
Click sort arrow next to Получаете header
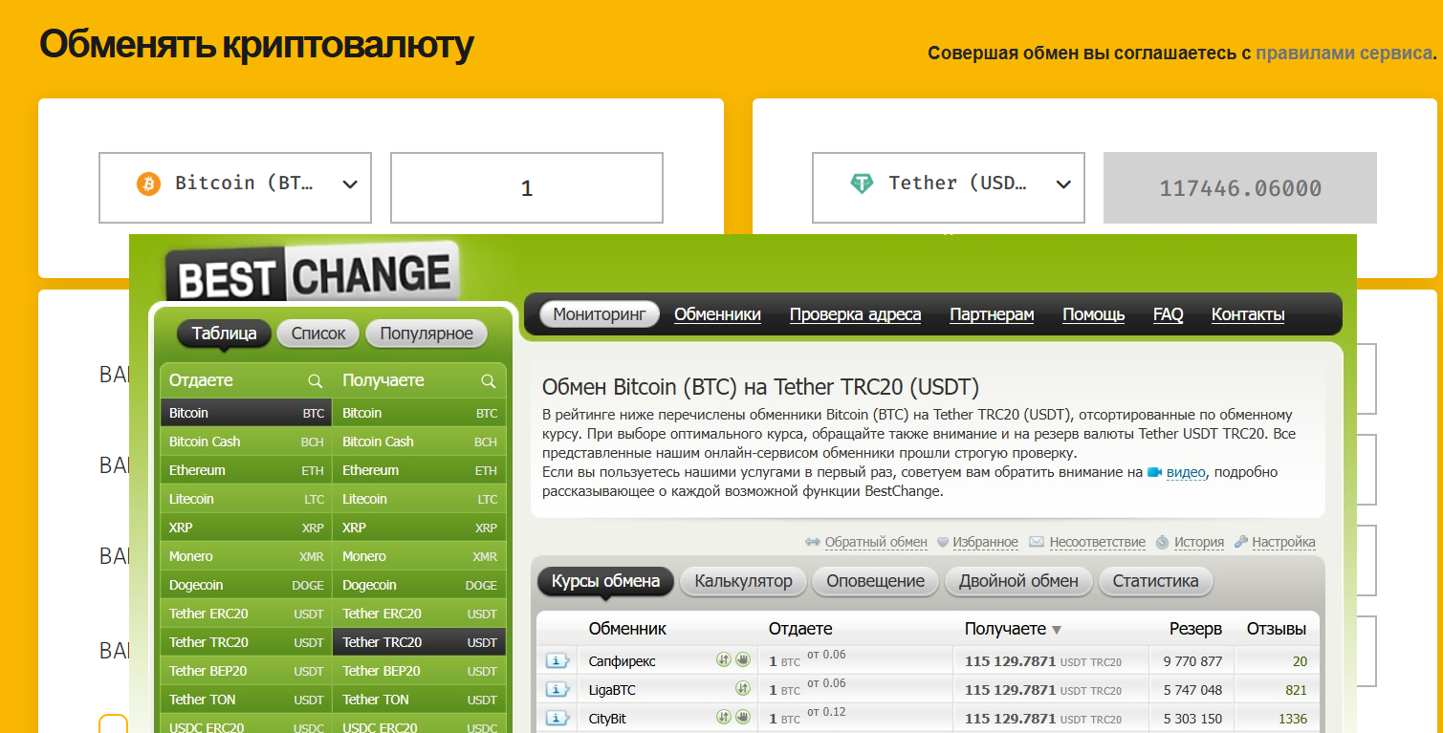click(1057, 630)
